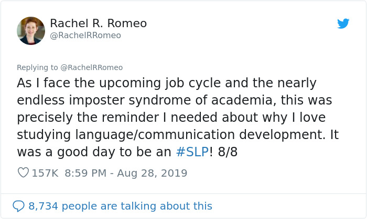Click the tweet's first line "As I face"
Viewport: 367px width, 219px height.
point(44,83)
